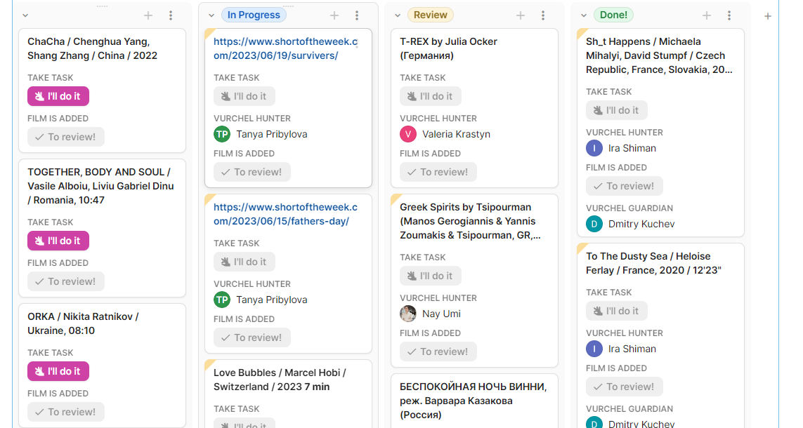Add a card to the untitled first column
The height and width of the screenshot is (428, 803).
pyautogui.click(x=148, y=15)
